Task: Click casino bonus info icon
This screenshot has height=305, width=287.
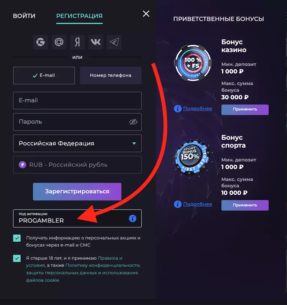Action: pos(178,109)
